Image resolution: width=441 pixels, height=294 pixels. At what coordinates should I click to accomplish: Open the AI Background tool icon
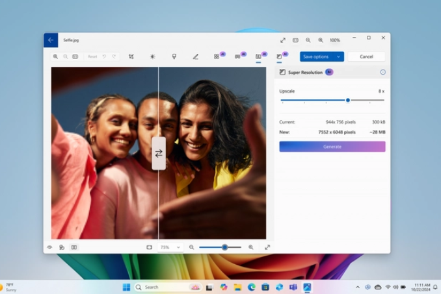pyautogui.click(x=237, y=56)
